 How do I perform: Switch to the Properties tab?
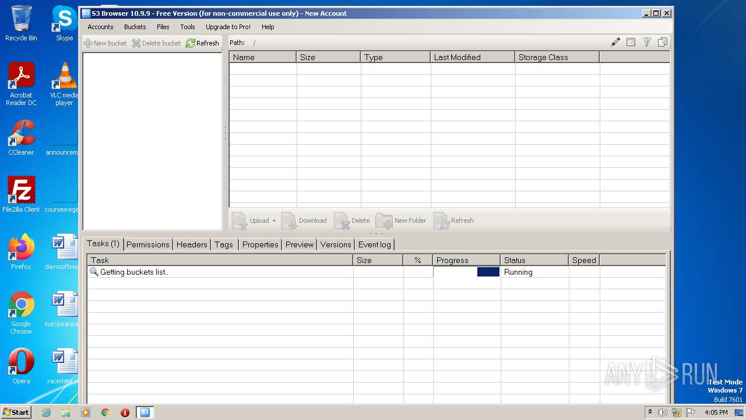click(x=260, y=244)
